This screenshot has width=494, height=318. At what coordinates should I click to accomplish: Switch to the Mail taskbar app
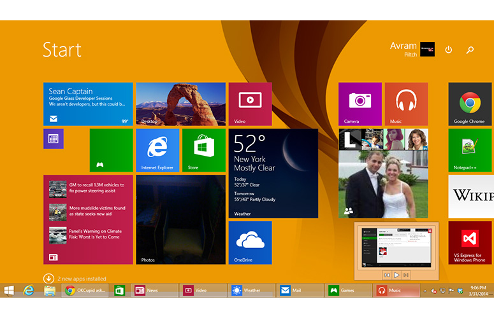point(301,291)
